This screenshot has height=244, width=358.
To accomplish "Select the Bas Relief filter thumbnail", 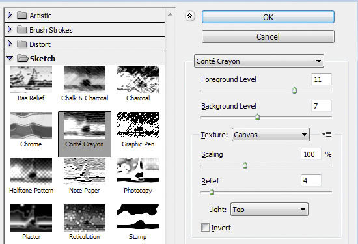I will [31, 79].
